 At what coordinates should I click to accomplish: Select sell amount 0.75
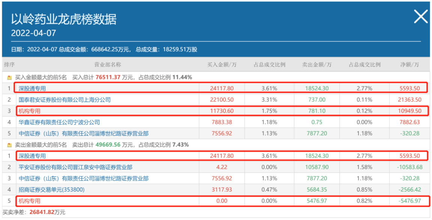point(316,122)
